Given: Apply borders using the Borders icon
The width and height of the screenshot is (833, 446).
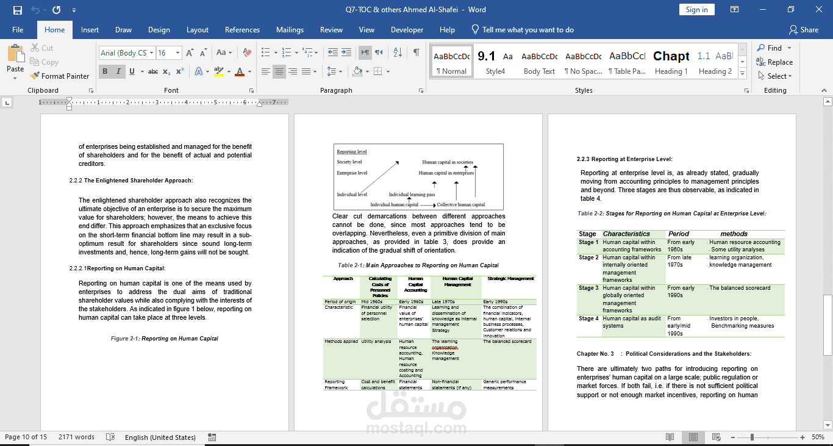Looking at the screenshot, I should 377,71.
